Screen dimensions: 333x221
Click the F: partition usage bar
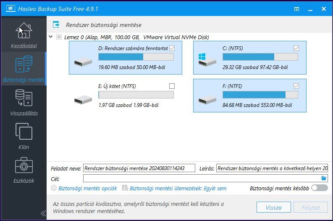(260, 95)
